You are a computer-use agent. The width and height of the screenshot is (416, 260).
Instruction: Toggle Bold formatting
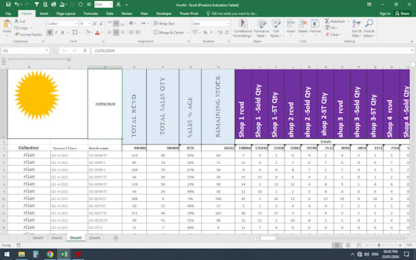point(50,32)
